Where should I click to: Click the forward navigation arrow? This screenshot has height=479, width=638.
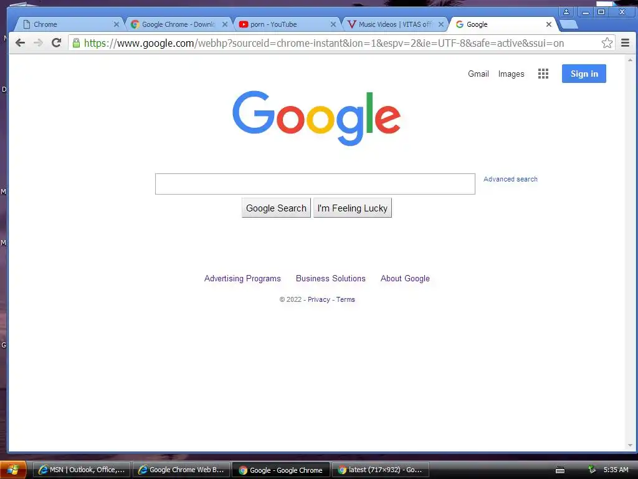tap(38, 43)
